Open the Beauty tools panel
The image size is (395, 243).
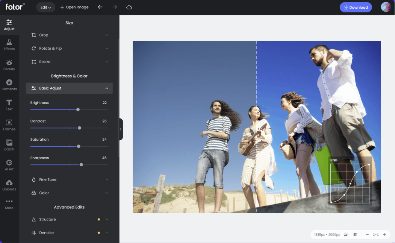9,65
